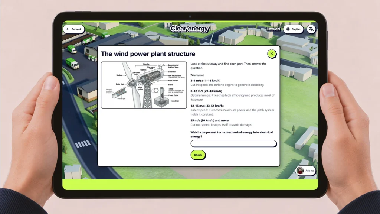Click the Clear energy title
The width and height of the screenshot is (380, 214).
tap(189, 29)
